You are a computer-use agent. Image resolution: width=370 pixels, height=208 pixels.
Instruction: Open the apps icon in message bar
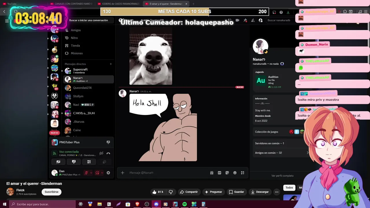(243, 173)
